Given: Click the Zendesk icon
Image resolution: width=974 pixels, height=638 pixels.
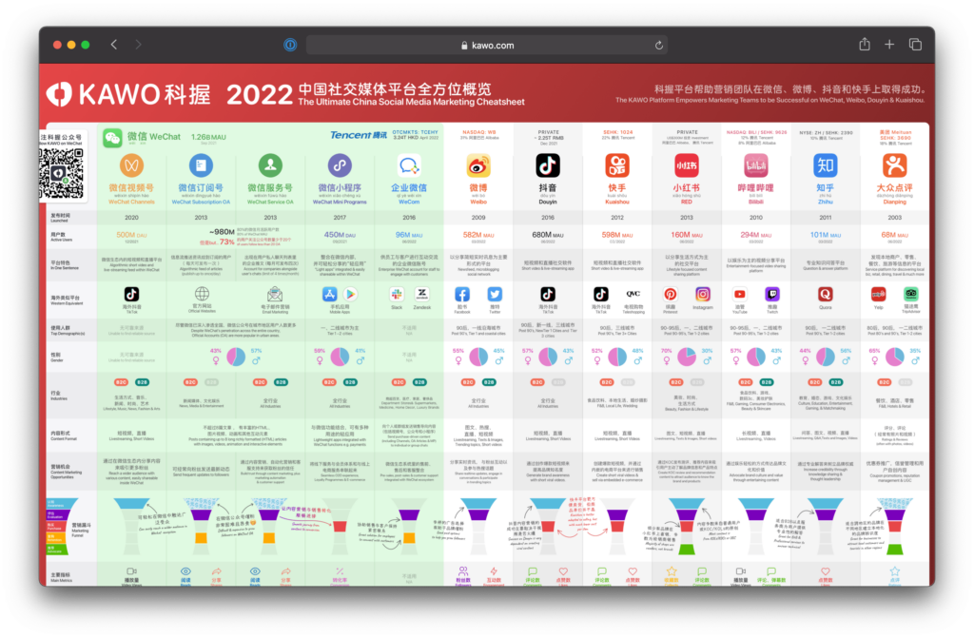Looking at the screenshot, I should [421, 294].
